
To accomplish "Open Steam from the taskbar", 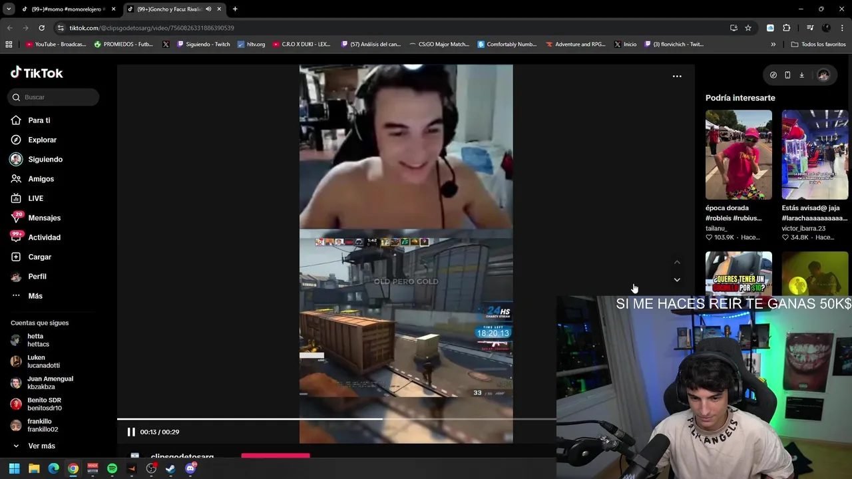I will 170,469.
